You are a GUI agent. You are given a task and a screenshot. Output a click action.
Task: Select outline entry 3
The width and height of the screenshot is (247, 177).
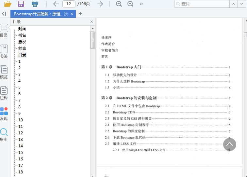tap(19, 75)
